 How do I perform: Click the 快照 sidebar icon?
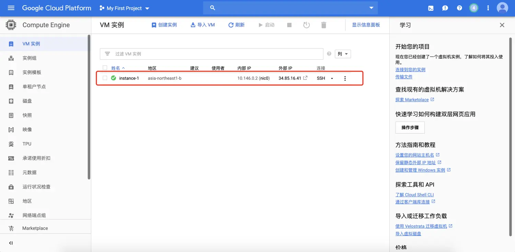(11, 116)
